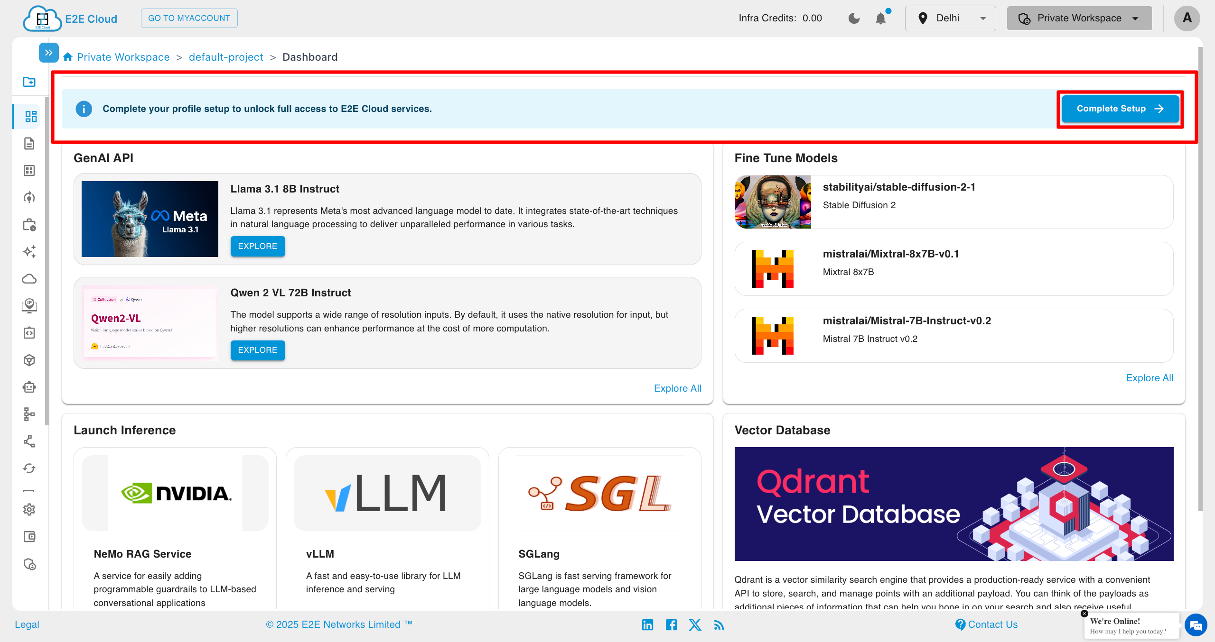Open the wallet icon in the sidebar
Screen dimensions: 1215x642
(29, 537)
